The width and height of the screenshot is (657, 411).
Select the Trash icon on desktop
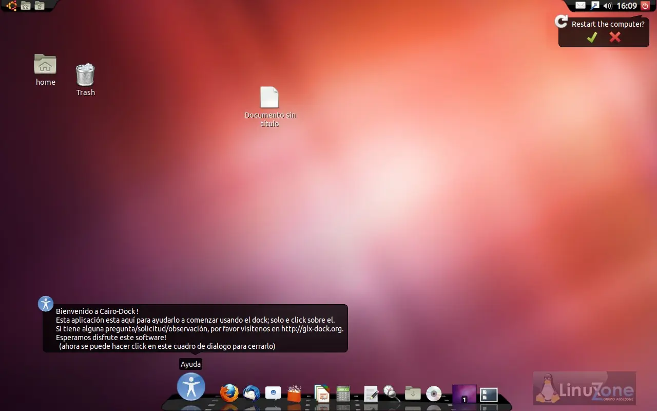(x=85, y=80)
